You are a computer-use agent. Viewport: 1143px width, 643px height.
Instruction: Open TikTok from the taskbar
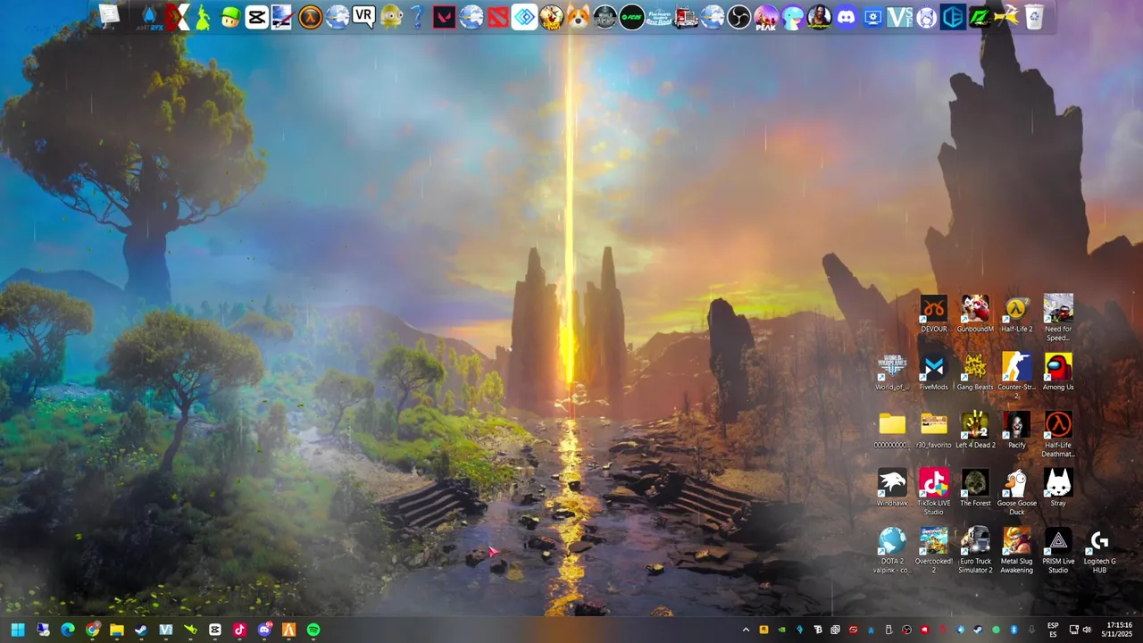tap(239, 630)
